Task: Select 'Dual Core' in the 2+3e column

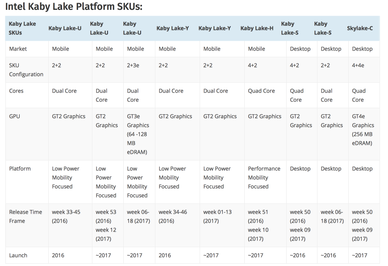Action: (x=133, y=95)
